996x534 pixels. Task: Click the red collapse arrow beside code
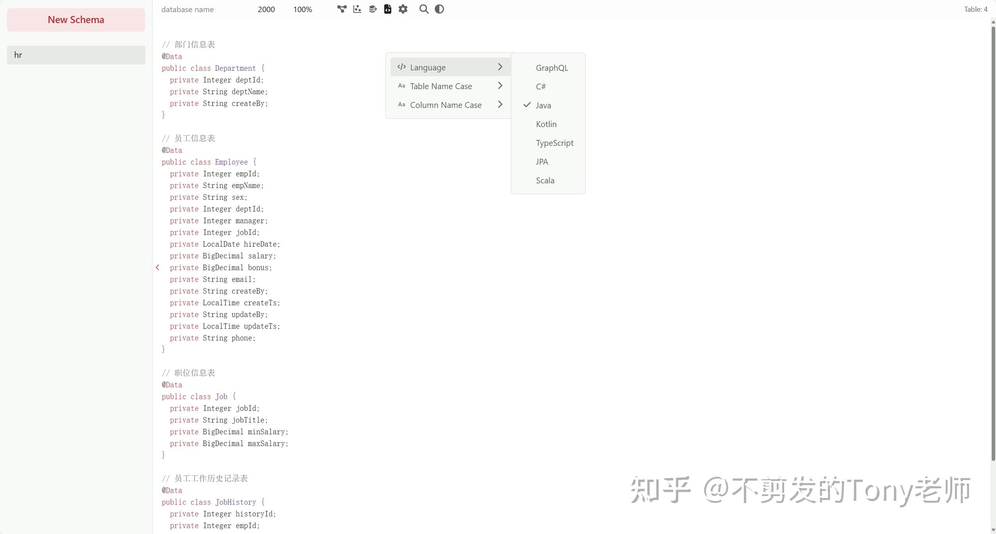point(158,267)
